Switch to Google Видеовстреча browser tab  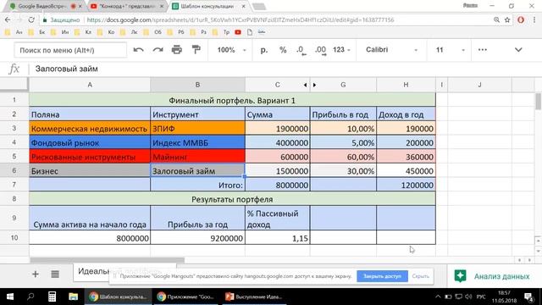coord(42,6)
